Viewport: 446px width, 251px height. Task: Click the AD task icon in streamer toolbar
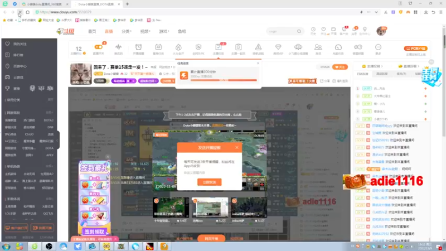[x=158, y=47]
